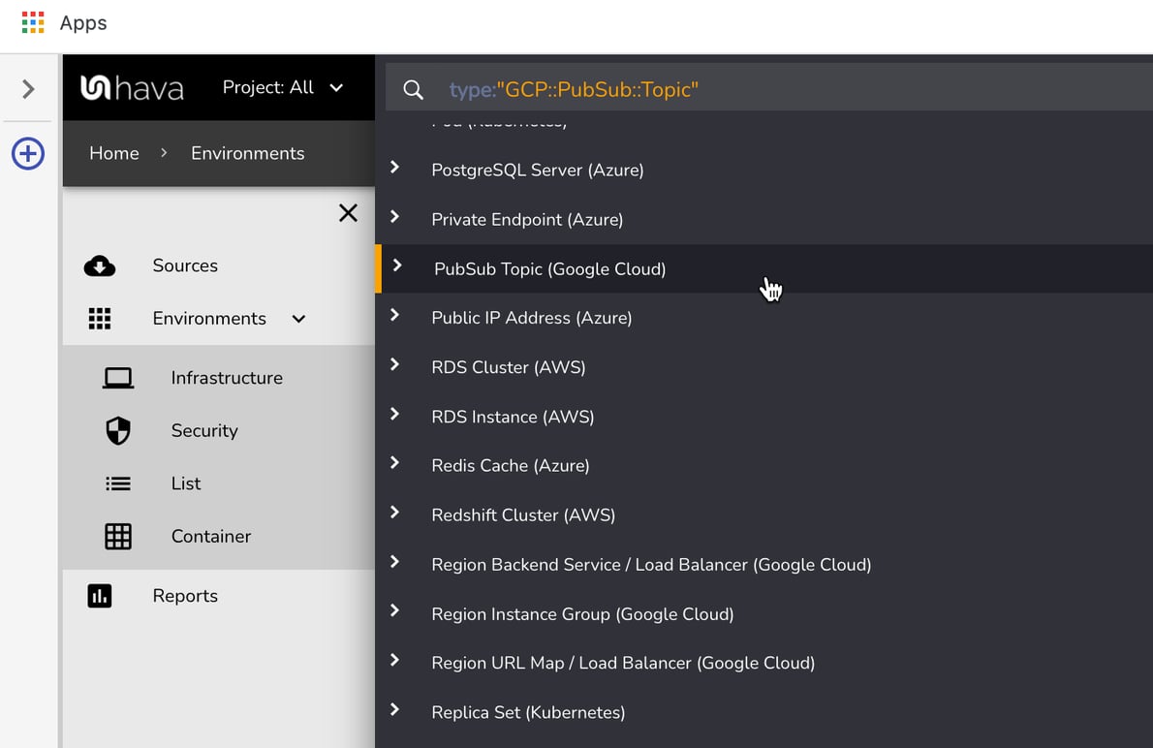
Task: Open the Sources panel via cloud icon
Action: (100, 265)
